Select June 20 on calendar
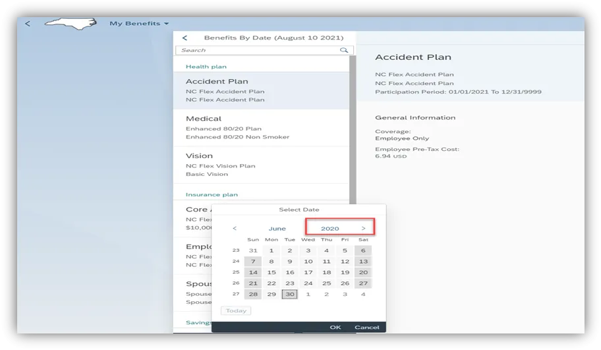 pyautogui.click(x=363, y=272)
